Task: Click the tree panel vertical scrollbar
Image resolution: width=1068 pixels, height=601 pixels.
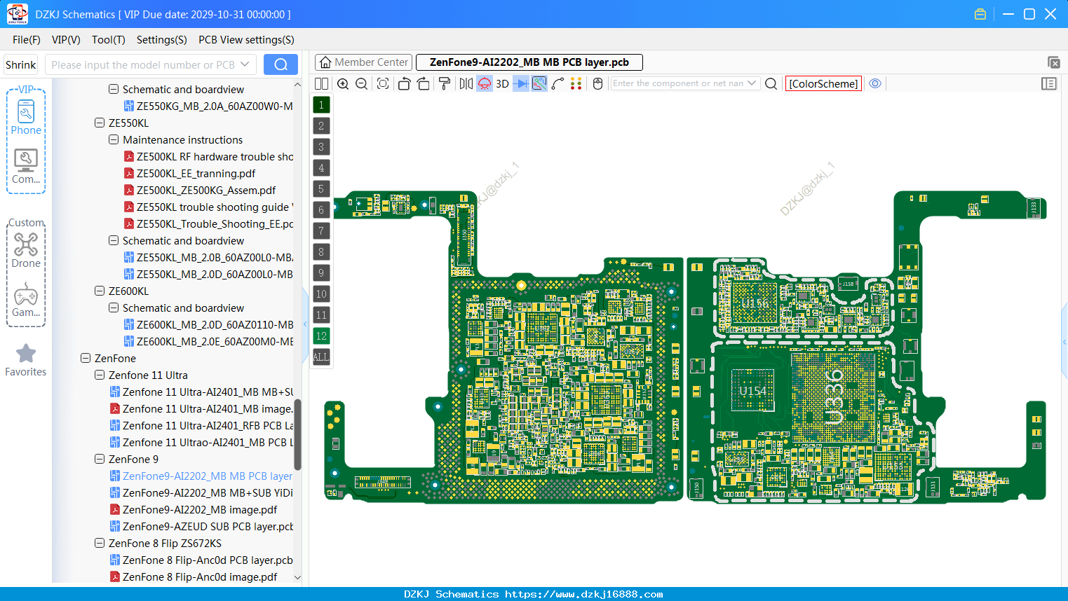Action: click(x=297, y=434)
